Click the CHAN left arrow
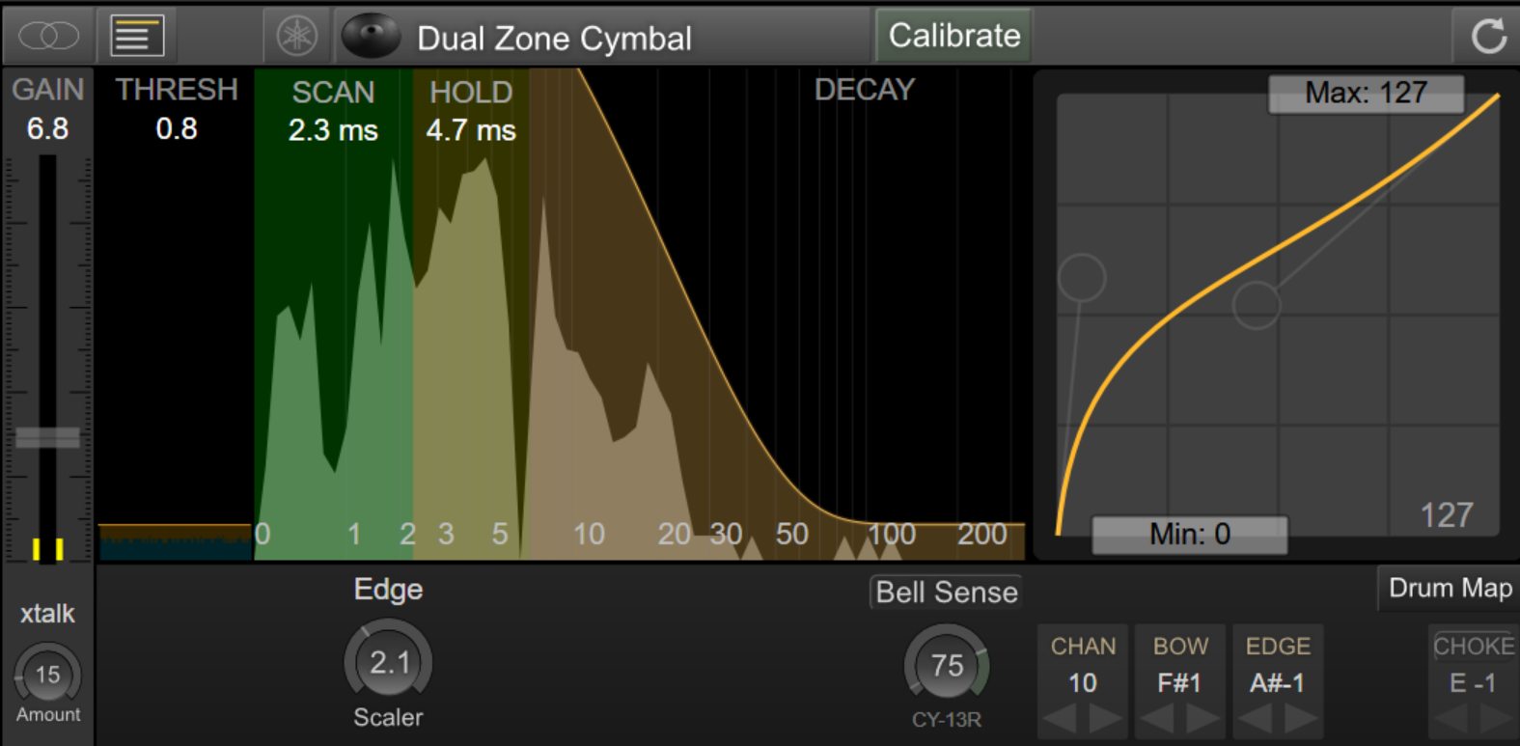Image resolution: width=1520 pixels, height=746 pixels. (x=1060, y=718)
